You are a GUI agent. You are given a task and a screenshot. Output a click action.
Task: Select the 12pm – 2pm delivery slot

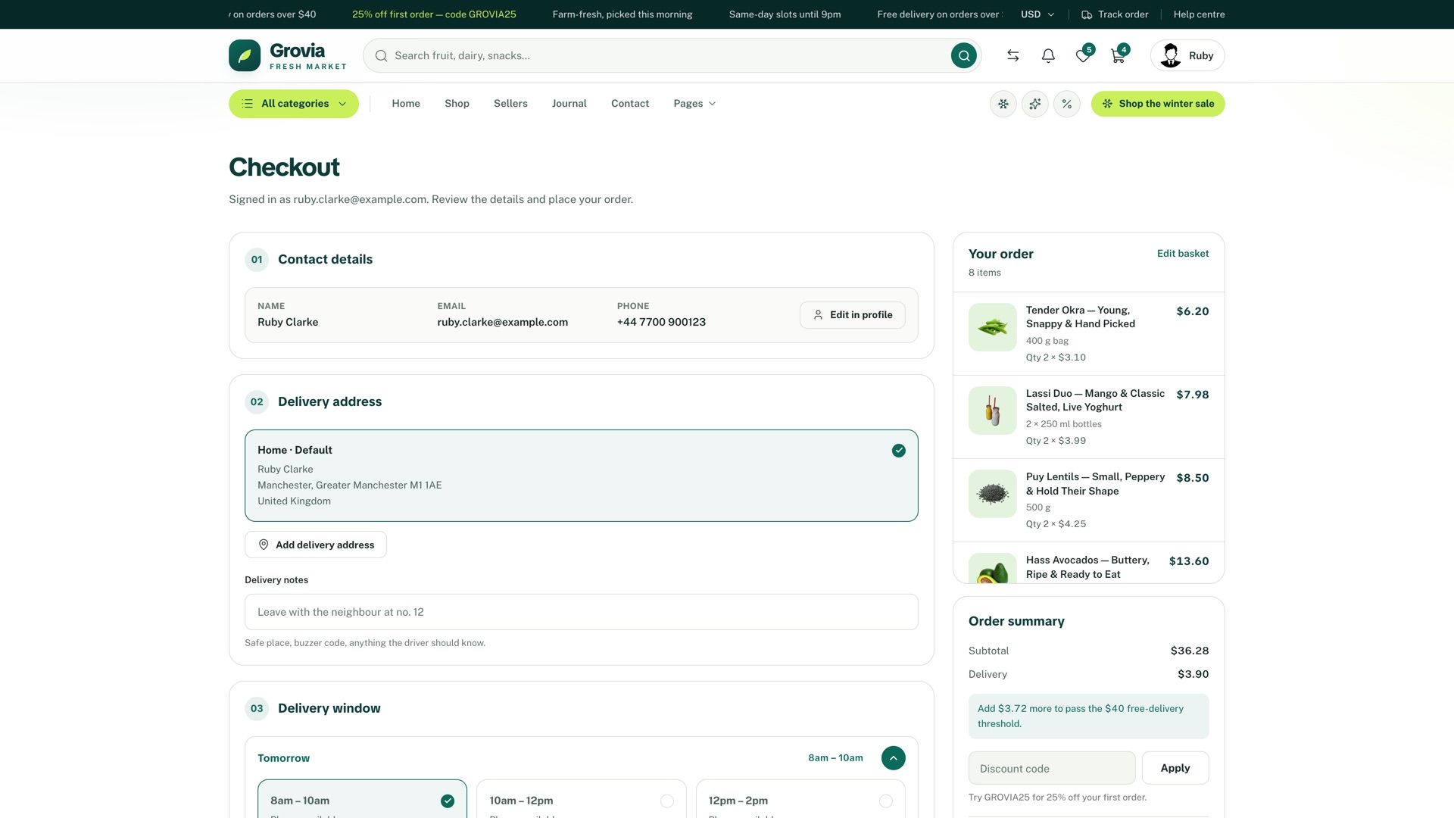(800, 799)
